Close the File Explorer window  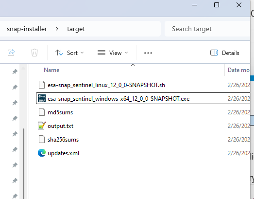239,5
